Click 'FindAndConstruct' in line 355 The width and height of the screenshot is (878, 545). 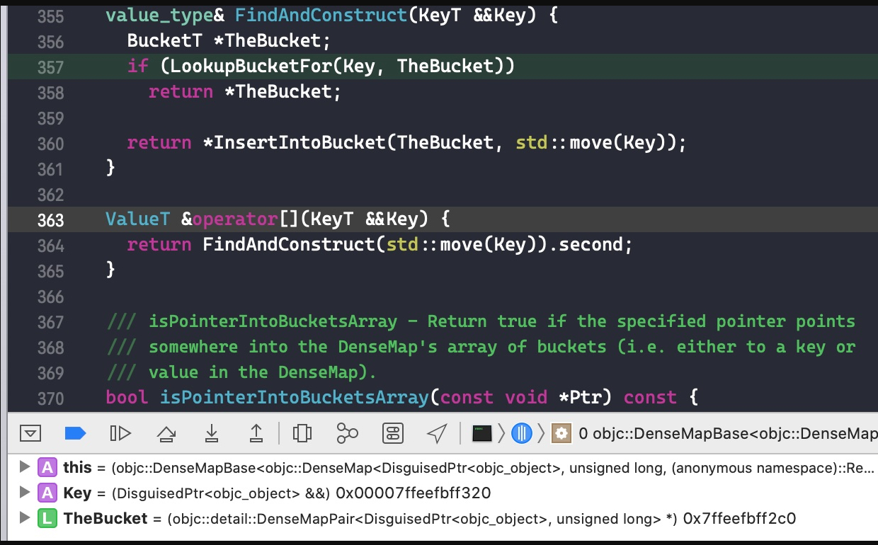pos(321,16)
